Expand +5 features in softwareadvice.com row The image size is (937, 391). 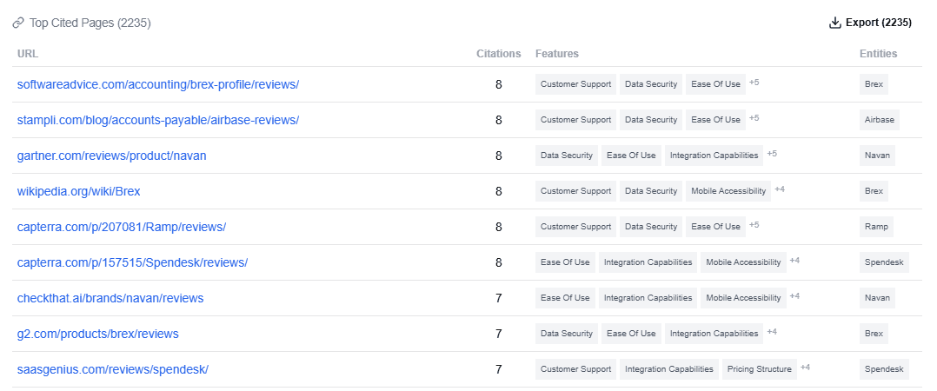point(754,83)
